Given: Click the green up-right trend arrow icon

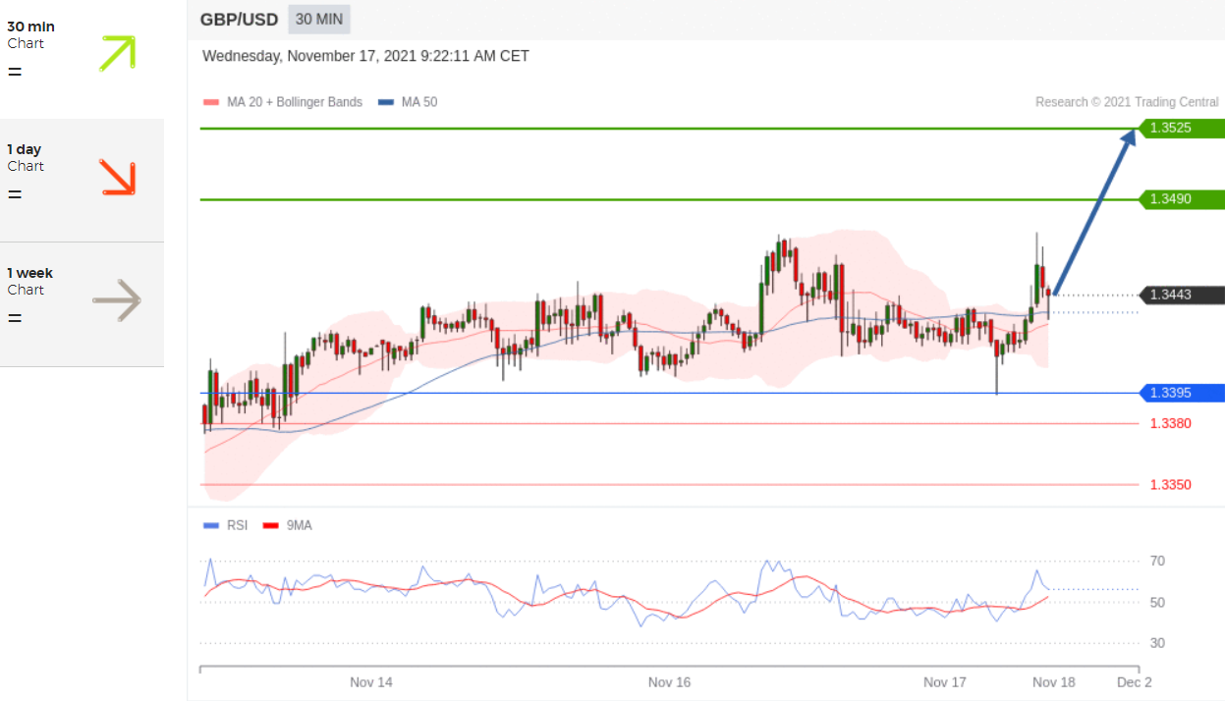Looking at the screenshot, I should [117, 53].
